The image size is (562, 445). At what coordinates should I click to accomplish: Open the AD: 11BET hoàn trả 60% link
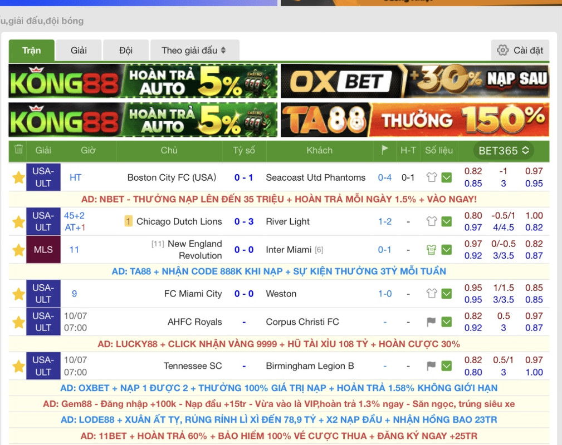point(279,436)
